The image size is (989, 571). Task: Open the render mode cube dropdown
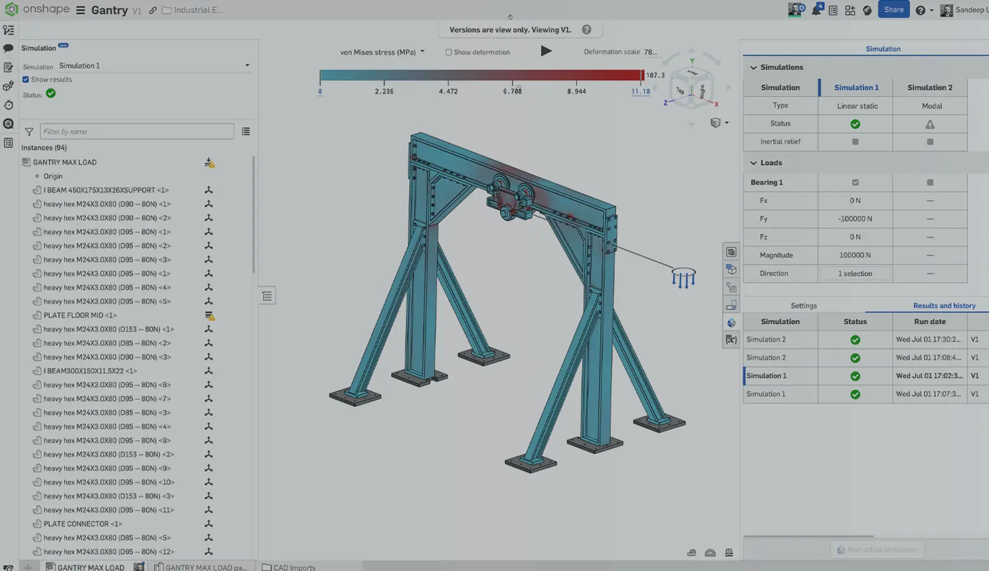[719, 122]
